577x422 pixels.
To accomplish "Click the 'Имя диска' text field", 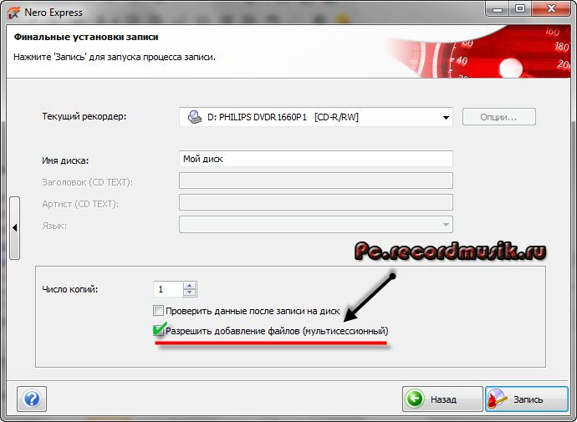I will pos(316,159).
